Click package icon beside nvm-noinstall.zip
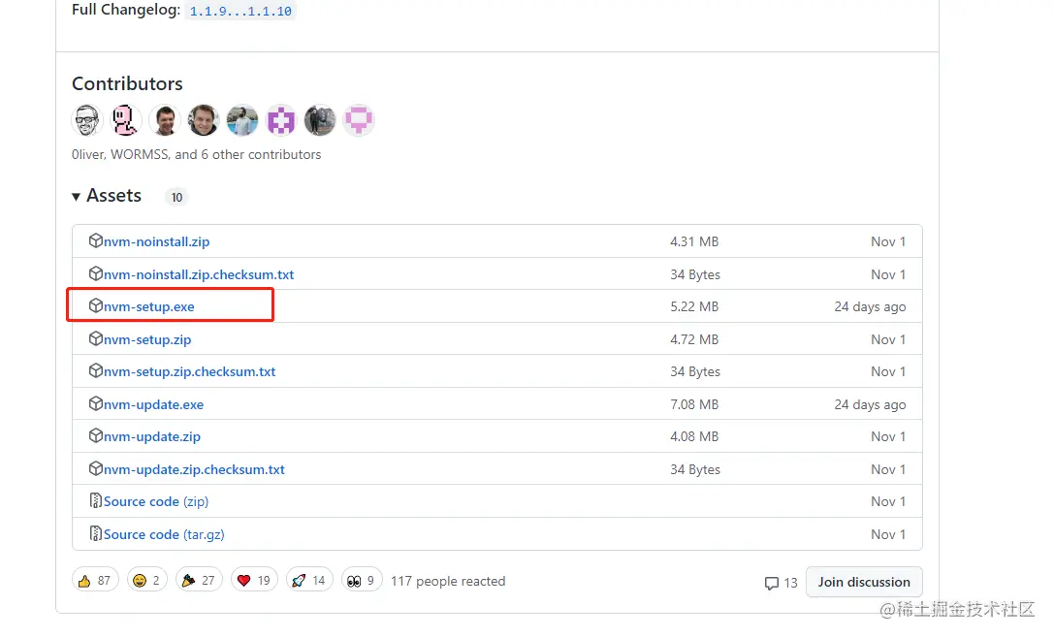The image size is (1054, 638). click(95, 240)
